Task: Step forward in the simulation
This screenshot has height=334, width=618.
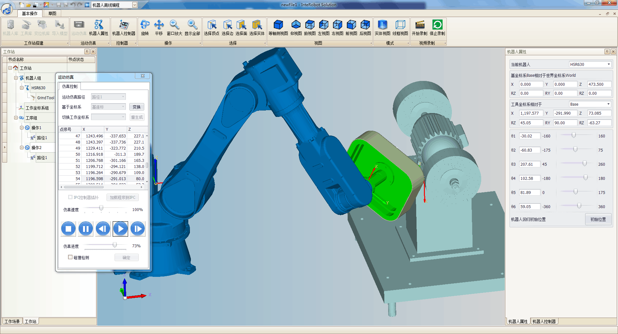Action: [x=138, y=229]
